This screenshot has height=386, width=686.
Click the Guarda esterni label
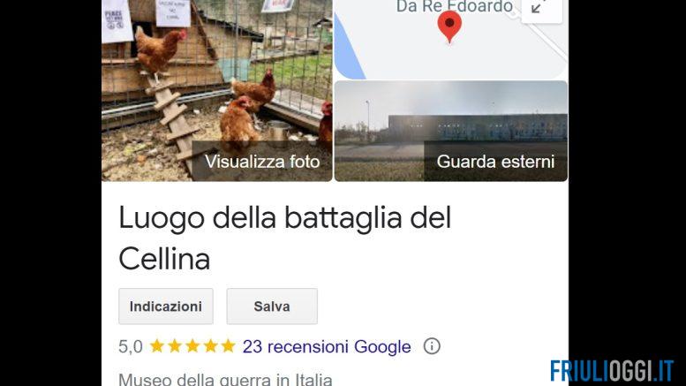point(495,162)
